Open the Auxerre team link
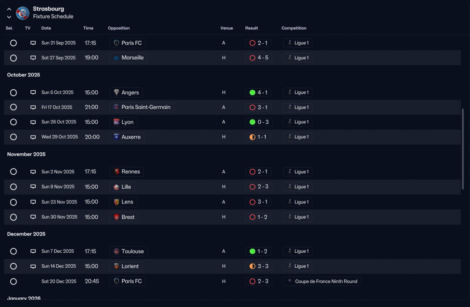This screenshot has width=470, height=307. pos(127,137)
